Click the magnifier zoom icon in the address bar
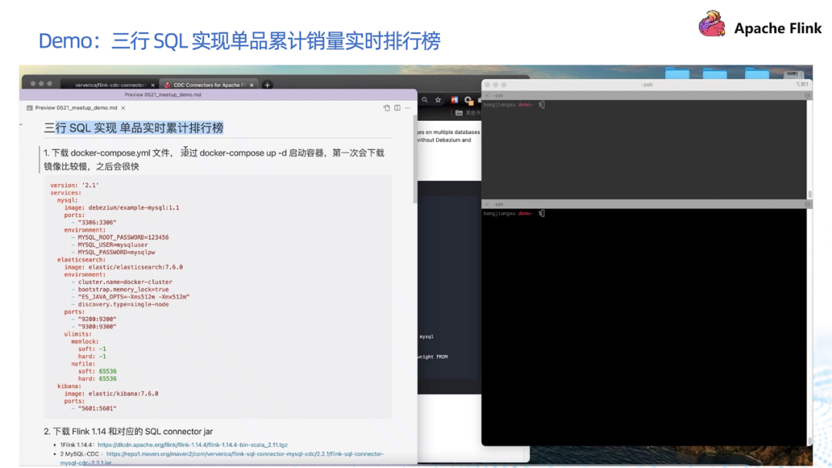The width and height of the screenshot is (832, 468). click(424, 99)
